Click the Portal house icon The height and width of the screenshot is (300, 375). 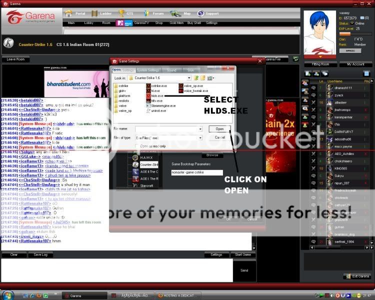point(68,13)
